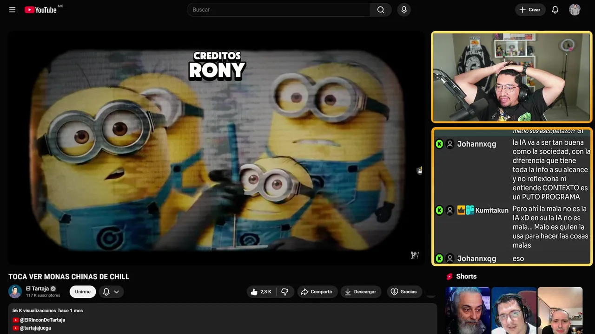
Task: Click the 'eso' chat message
Action: (x=518, y=258)
